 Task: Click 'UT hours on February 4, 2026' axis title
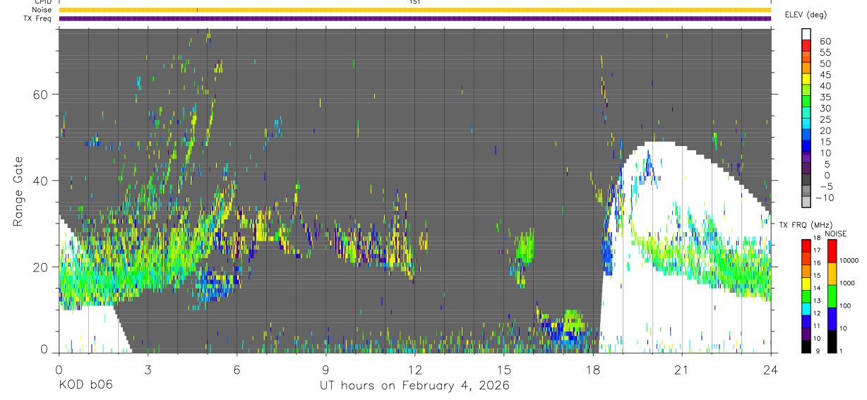tap(415, 385)
